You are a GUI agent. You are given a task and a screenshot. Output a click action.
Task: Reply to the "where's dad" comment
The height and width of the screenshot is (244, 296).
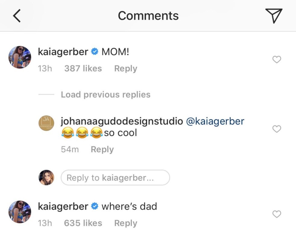125,223
